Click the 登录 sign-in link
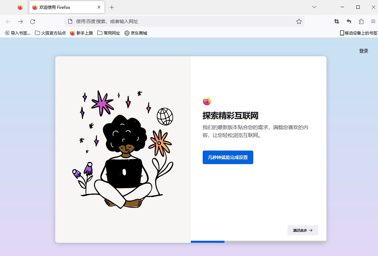378x256 pixels. click(x=363, y=51)
